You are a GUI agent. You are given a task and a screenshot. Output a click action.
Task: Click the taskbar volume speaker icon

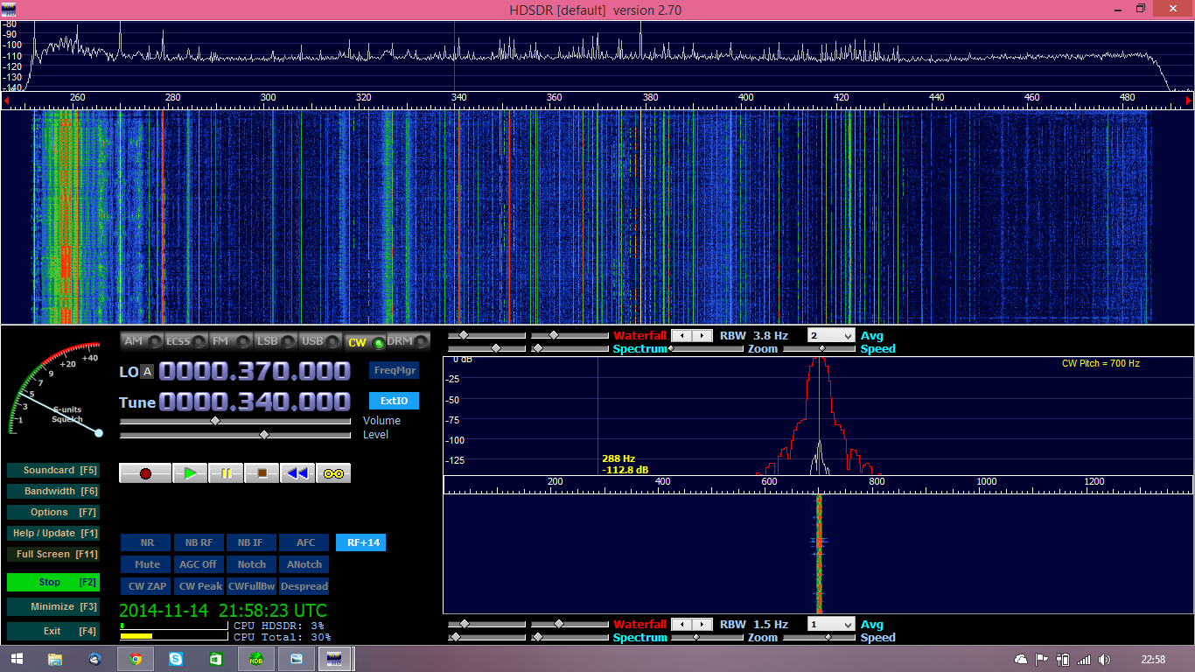(1105, 659)
